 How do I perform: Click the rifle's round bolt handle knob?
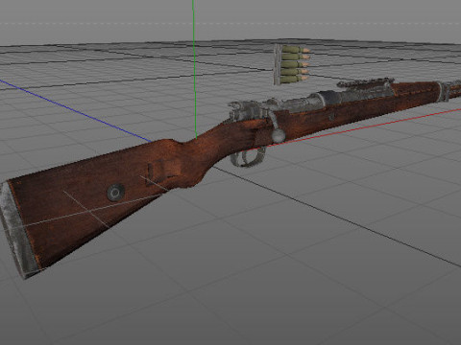pyautogui.click(x=279, y=135)
